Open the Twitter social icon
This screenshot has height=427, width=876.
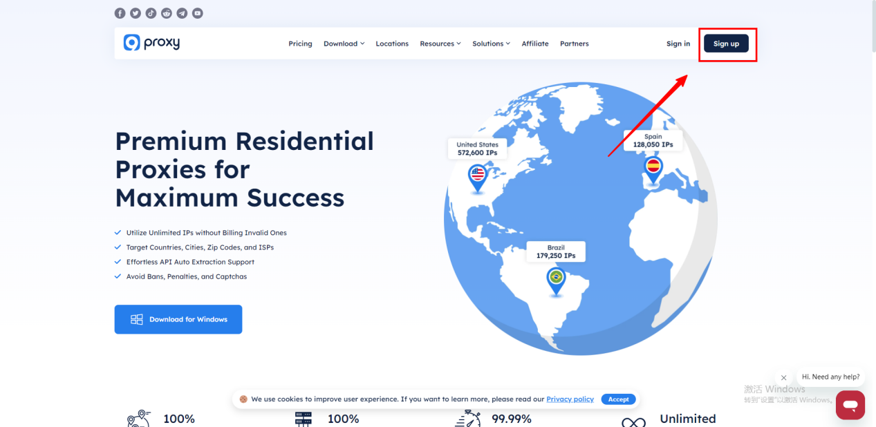click(136, 13)
